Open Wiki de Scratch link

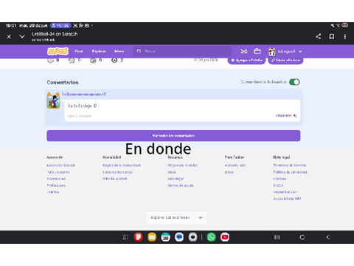click(115, 179)
